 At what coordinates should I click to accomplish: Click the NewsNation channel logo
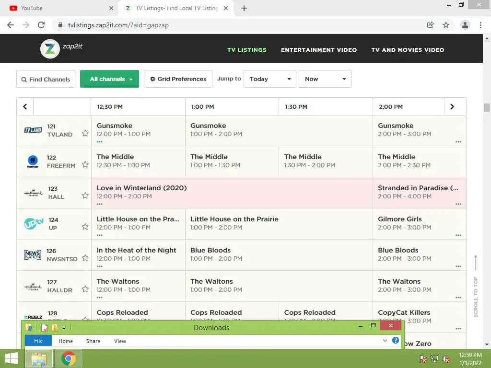click(x=33, y=255)
